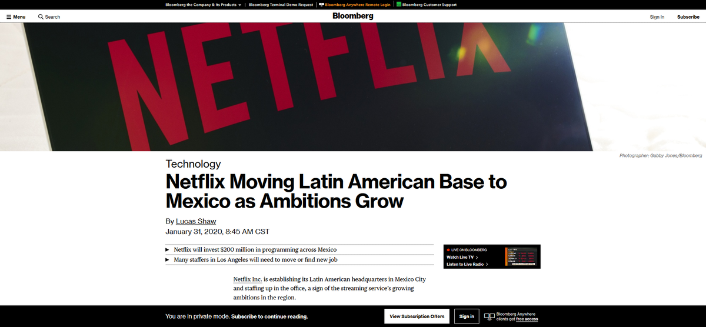Viewport: 706px width, 327px height.
Task: Open the Bloomberg Anywhere Remote Login link text
Action: (x=358, y=5)
